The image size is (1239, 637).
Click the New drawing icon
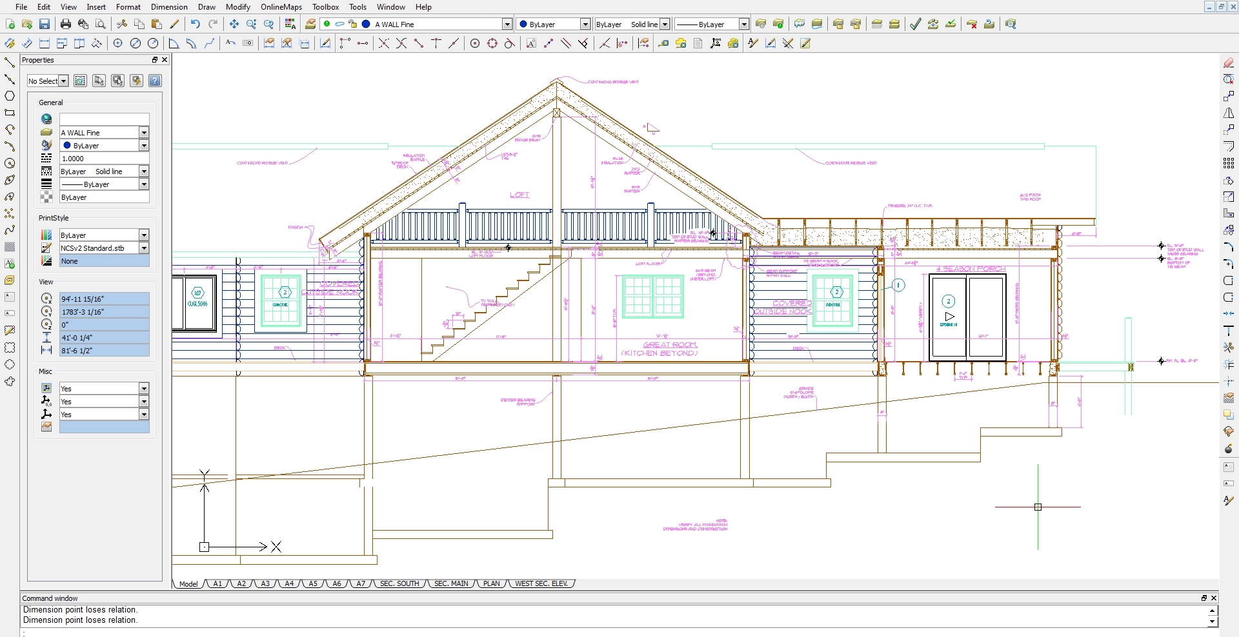coord(10,24)
